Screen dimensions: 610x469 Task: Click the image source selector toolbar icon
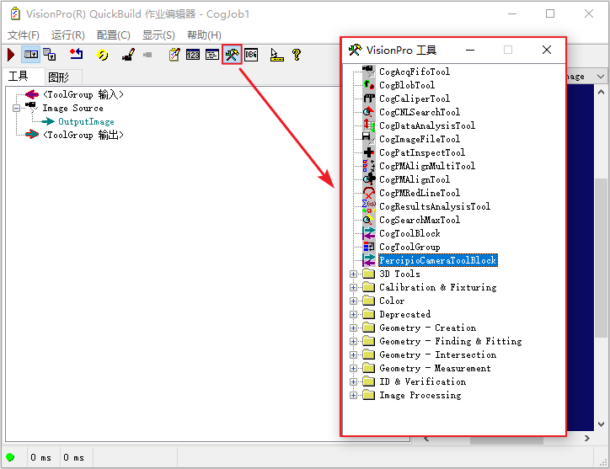tap(50, 55)
